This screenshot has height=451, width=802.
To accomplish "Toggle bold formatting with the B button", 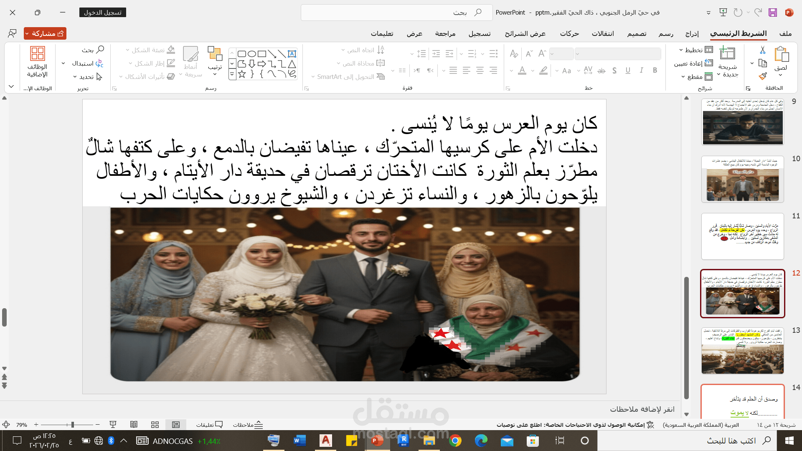I will pos(654,71).
